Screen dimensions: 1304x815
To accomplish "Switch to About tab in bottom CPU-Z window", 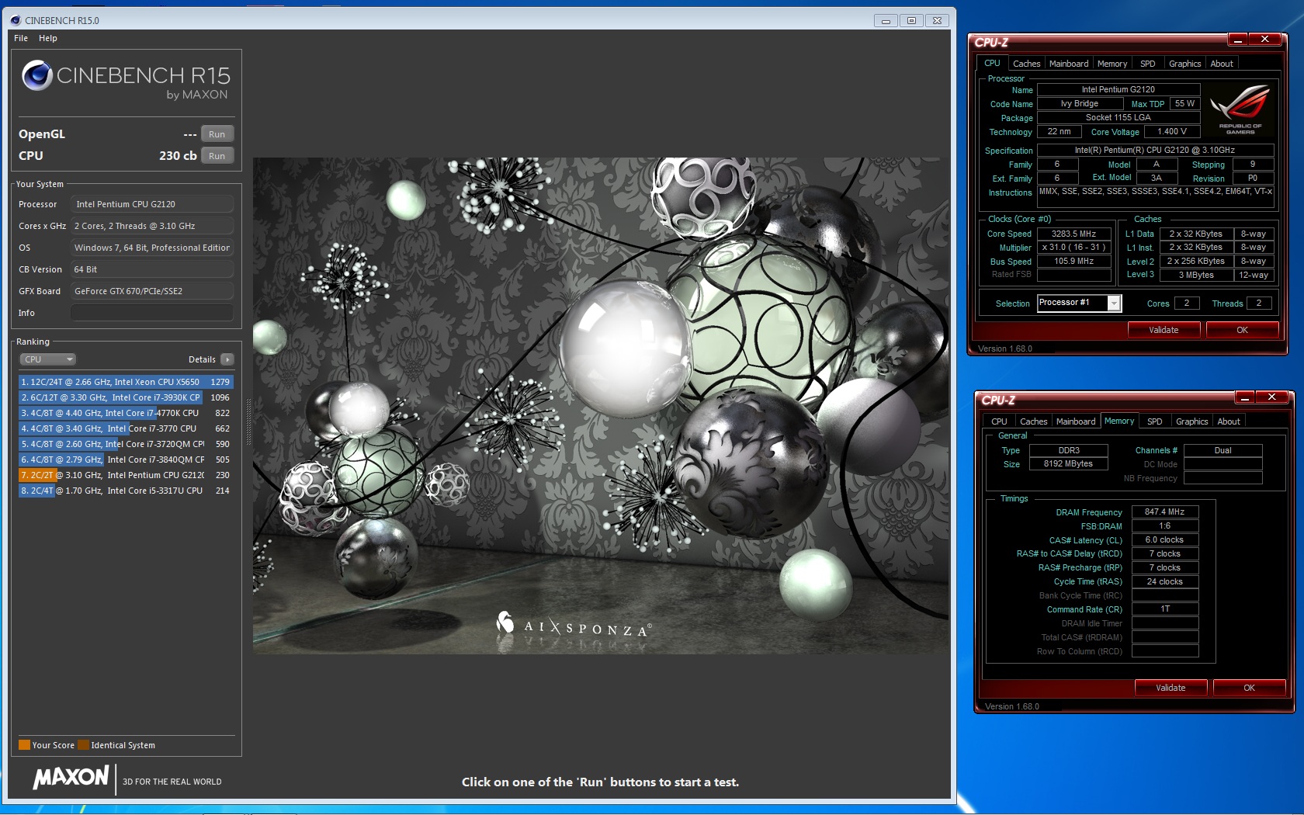I will tap(1229, 421).
